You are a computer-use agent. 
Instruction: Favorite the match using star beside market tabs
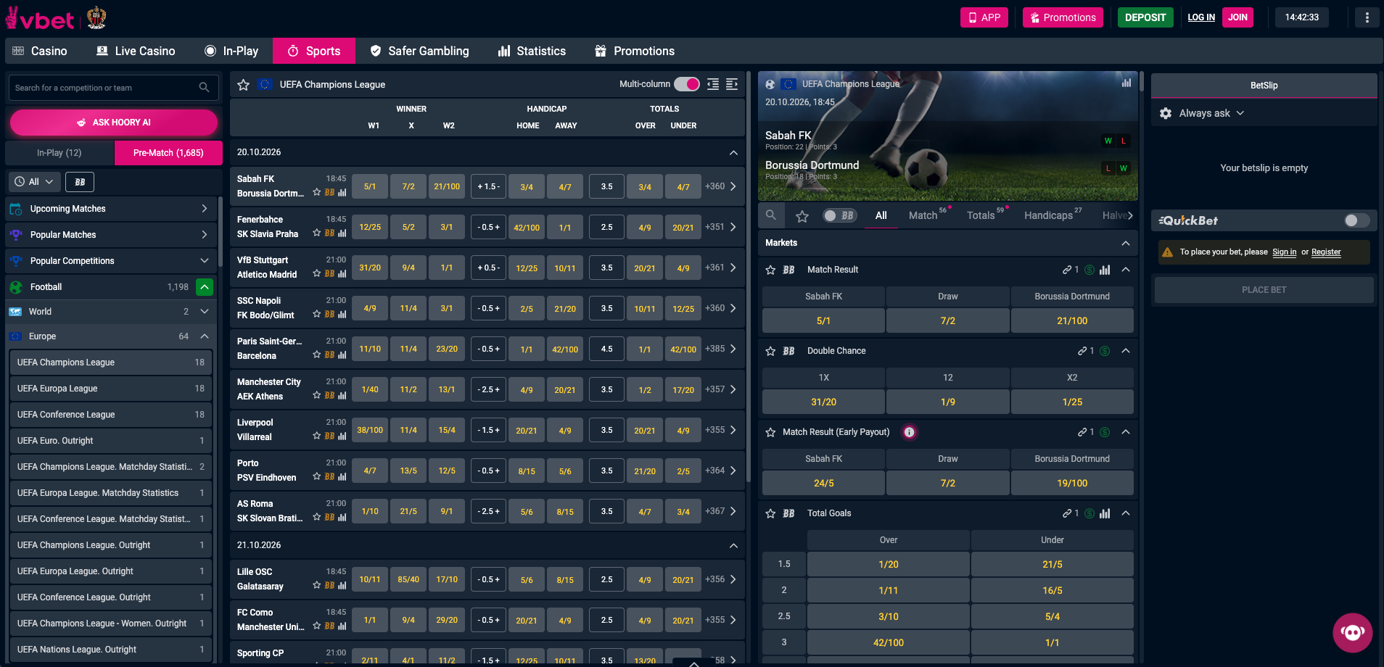802,216
